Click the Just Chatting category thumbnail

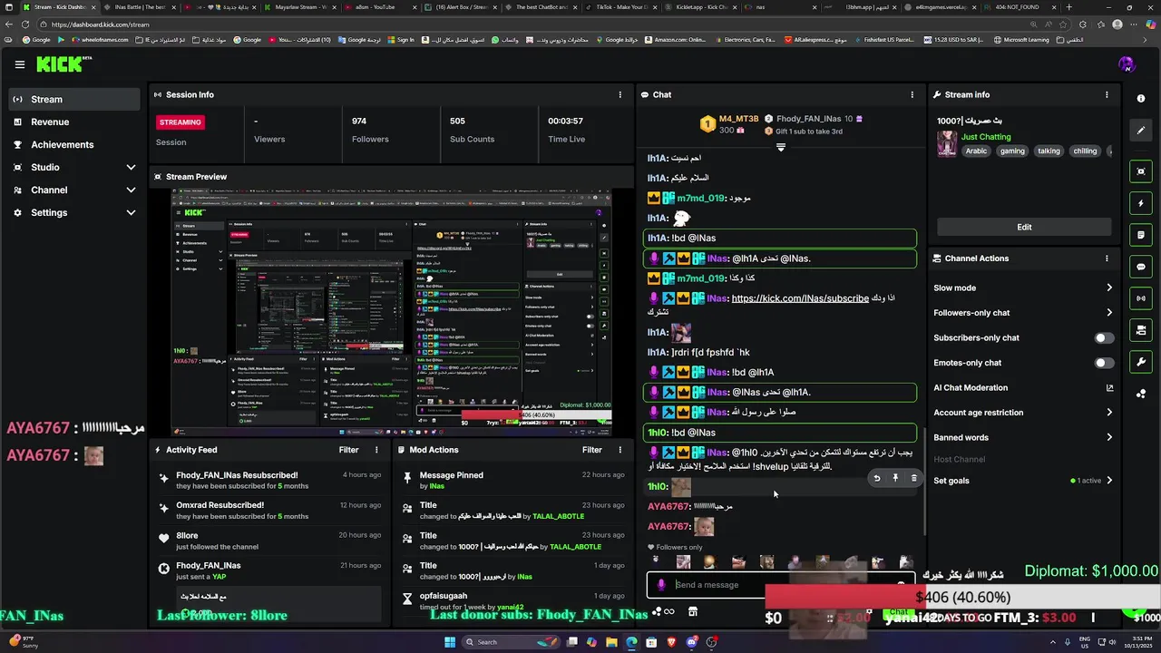947,144
